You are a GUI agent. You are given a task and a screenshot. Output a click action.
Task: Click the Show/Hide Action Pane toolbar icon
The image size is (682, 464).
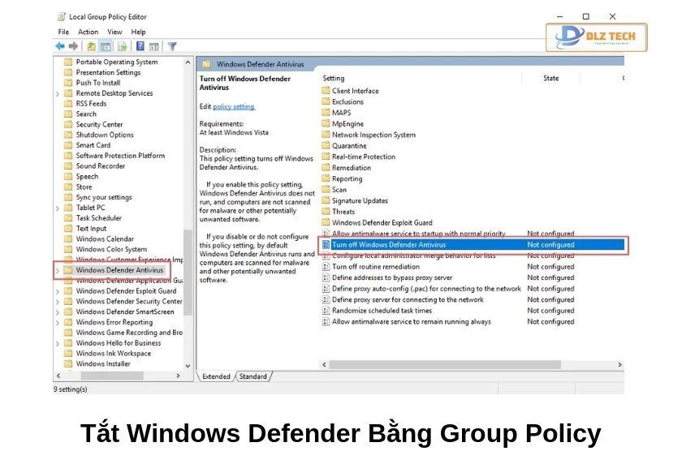click(x=155, y=46)
